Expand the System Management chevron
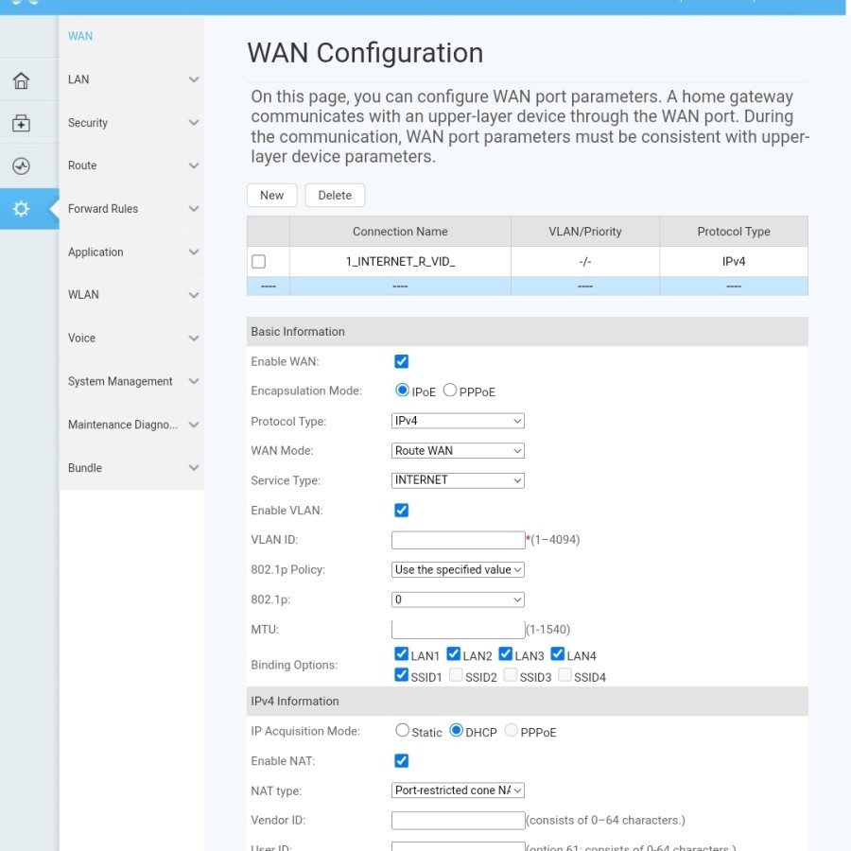The image size is (851, 851). (x=193, y=382)
